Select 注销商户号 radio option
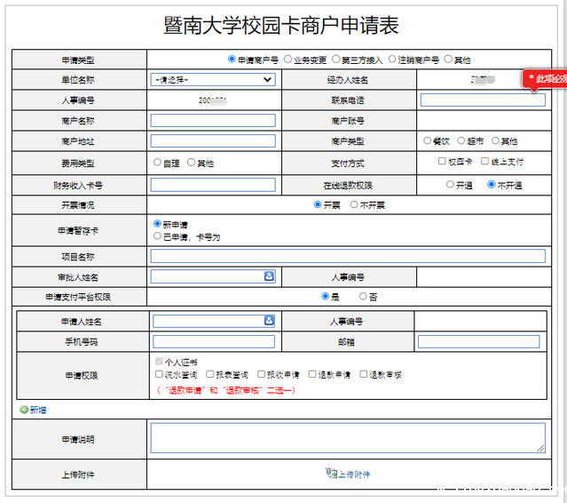Screen dimensions: 567x503 [392, 59]
